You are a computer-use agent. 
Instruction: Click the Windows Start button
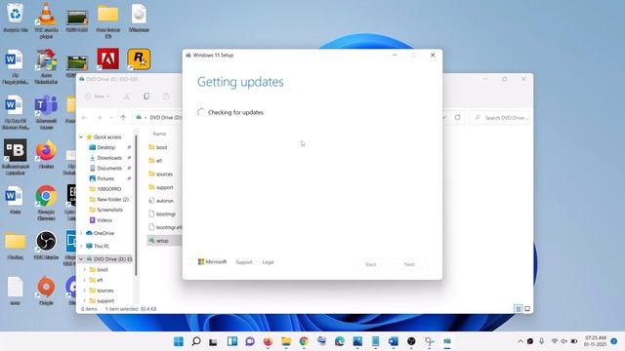coord(179,341)
